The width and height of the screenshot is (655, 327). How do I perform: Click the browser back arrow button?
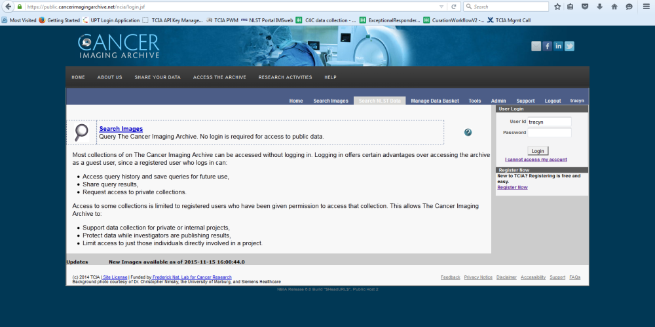tap(9, 7)
